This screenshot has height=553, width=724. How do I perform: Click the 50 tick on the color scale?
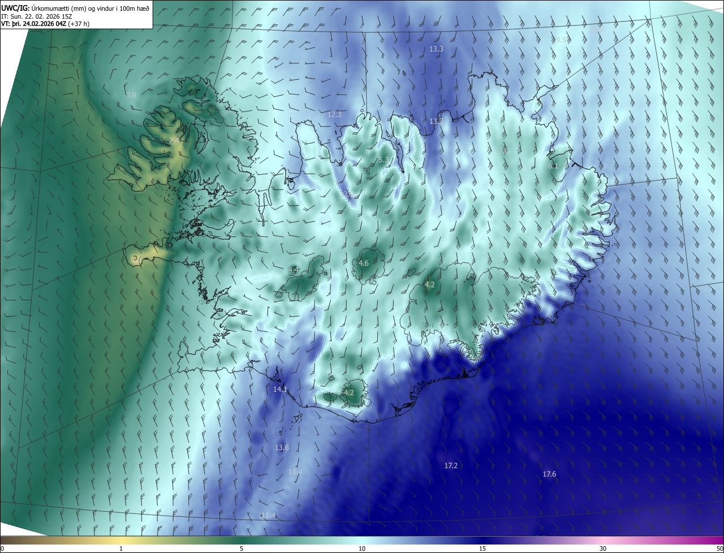pyautogui.click(x=719, y=548)
